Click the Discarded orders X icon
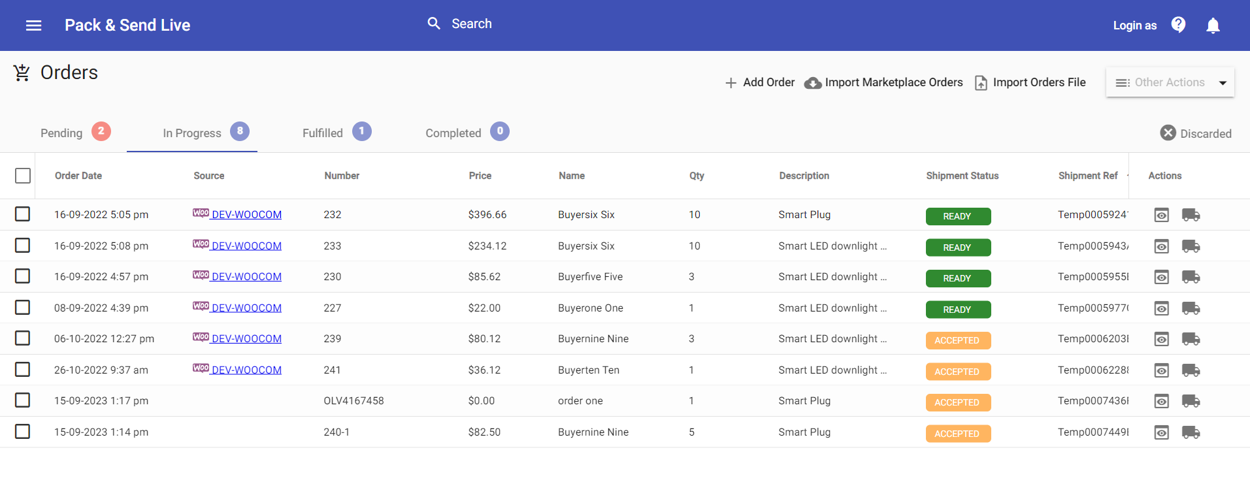 (x=1168, y=133)
